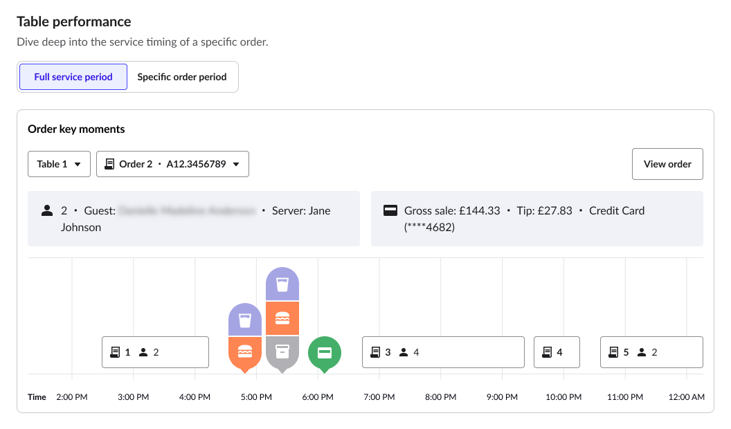Switch to Specific order period

pos(182,77)
